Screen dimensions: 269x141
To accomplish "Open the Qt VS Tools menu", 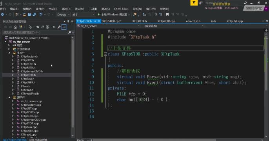I will coord(121,9).
